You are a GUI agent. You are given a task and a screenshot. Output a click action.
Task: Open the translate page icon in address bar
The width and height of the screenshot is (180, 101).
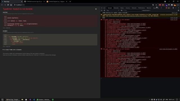[153, 5]
